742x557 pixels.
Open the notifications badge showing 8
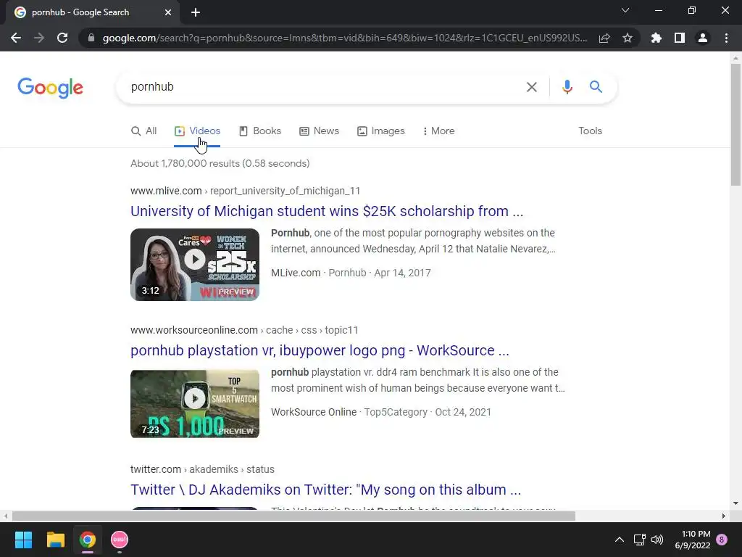coord(722,540)
